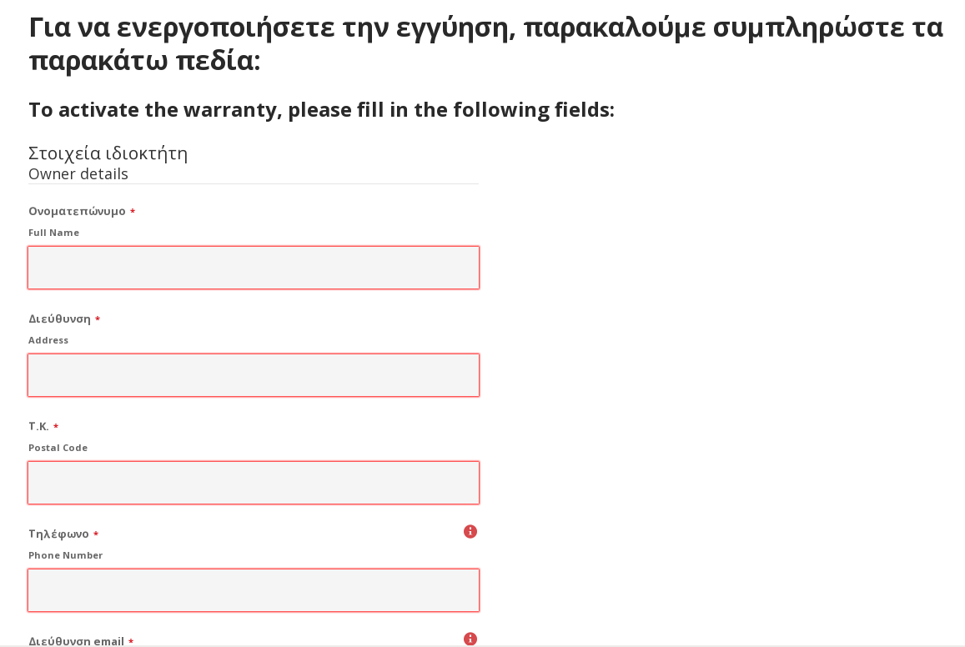Click the info icon beside Διεύθυνση email
Image resolution: width=965 pixels, height=647 pixels.
coord(470,639)
